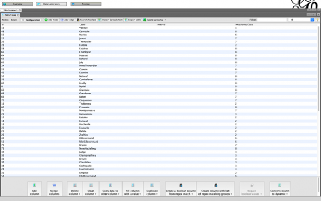This screenshot has width=321, height=201.
Task: Open Create a boolean column from regex match
Action: pyautogui.click(x=181, y=189)
